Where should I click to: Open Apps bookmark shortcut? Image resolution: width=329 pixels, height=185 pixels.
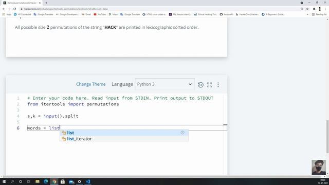pos(7,14)
